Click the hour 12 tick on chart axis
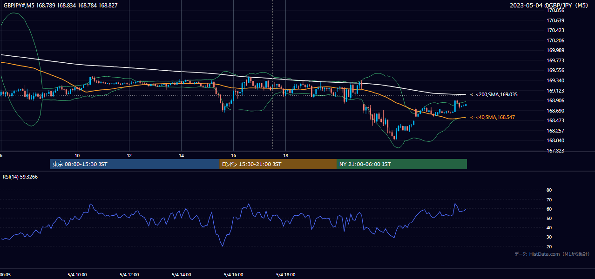595x279 pixels. [129, 155]
